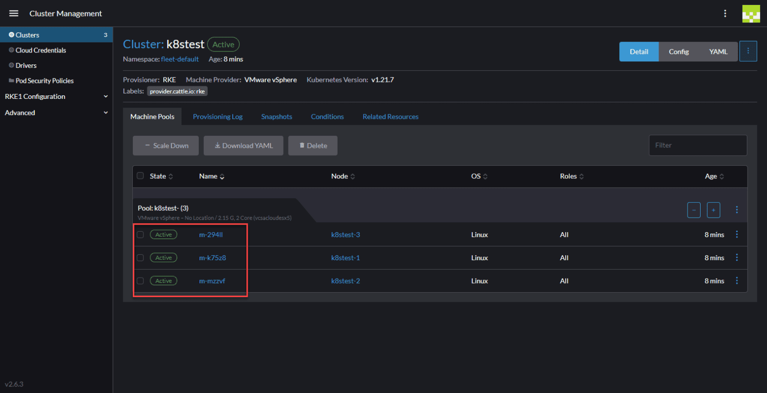Check the checkbox for machine m-mzzvf
Viewport: 767px width, 393px height.
tap(140, 281)
